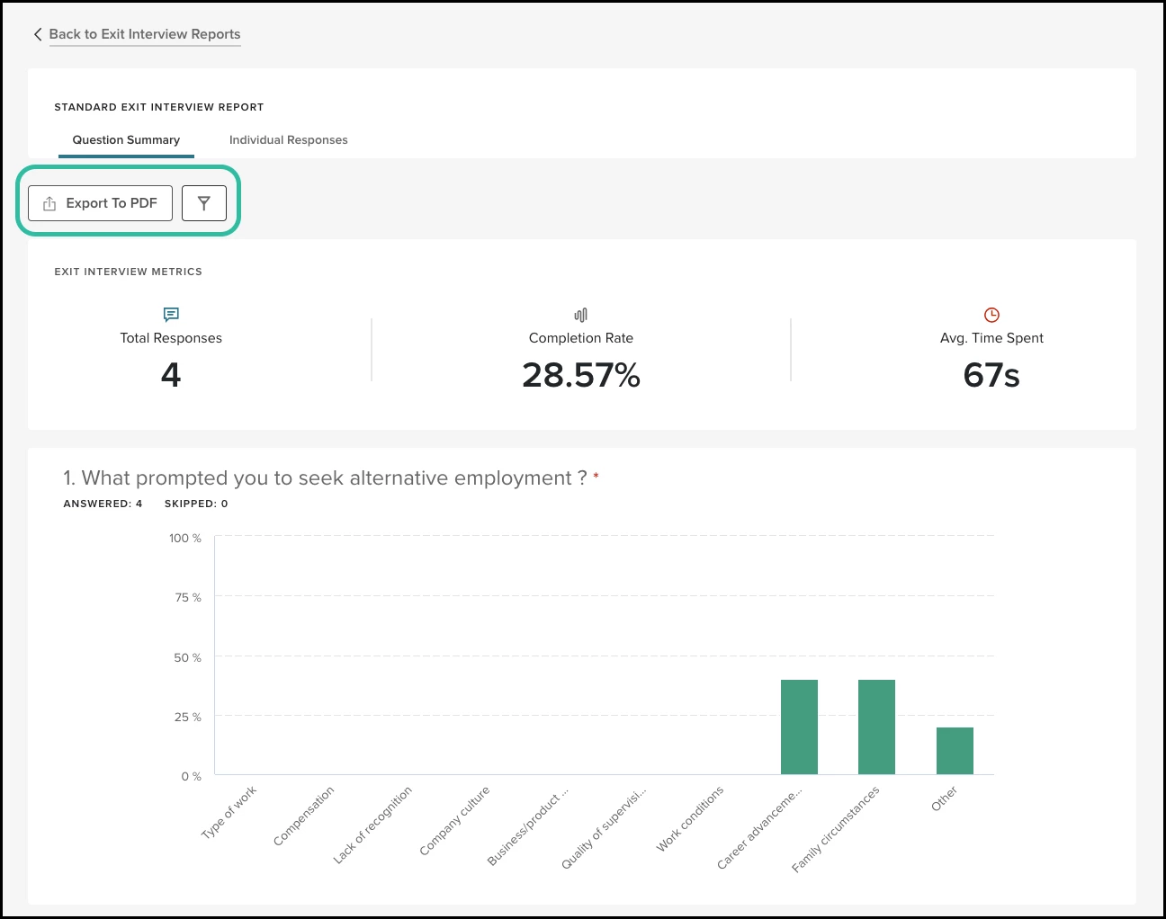Click the 75 % y-axis label
Viewport: 1166px width, 919px height.
click(x=188, y=597)
